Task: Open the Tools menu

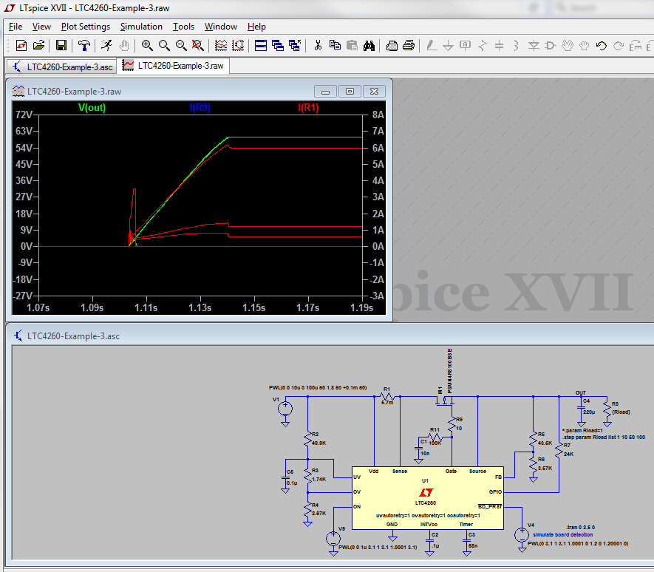Action: (183, 27)
